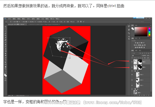Viewport: 155px width, 107px height.
Task: Toggle visibility of group 组 1
Action: [132, 89]
